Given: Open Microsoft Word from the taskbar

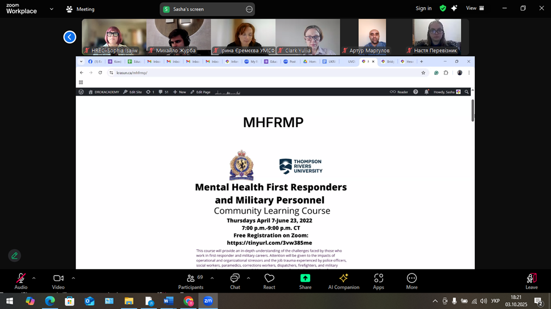Looking at the screenshot, I should click(x=168, y=301).
